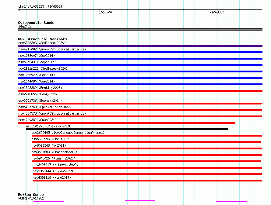
Task: Select the nsv5945026 (Almarri2020) label
Action: 53,158
